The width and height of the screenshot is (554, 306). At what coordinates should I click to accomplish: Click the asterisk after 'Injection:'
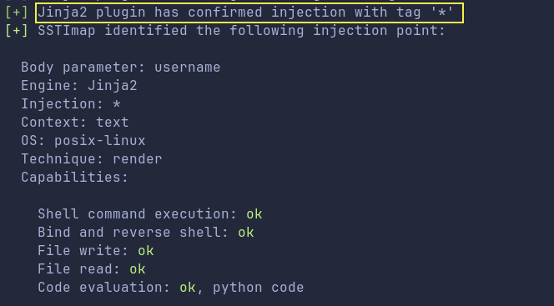116,104
